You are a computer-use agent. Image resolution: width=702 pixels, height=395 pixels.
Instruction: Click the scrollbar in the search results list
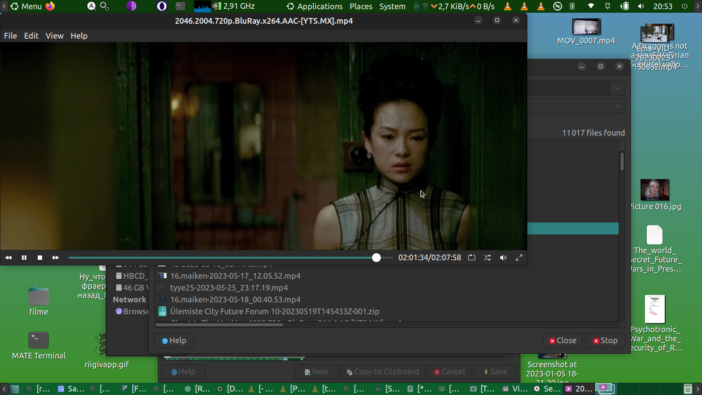coord(622,161)
